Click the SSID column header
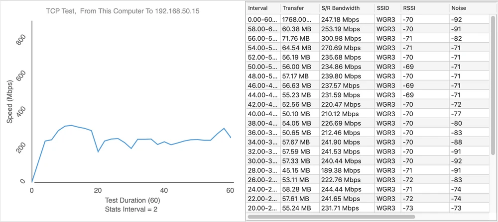The height and width of the screenshot is (222, 498). tap(386, 8)
